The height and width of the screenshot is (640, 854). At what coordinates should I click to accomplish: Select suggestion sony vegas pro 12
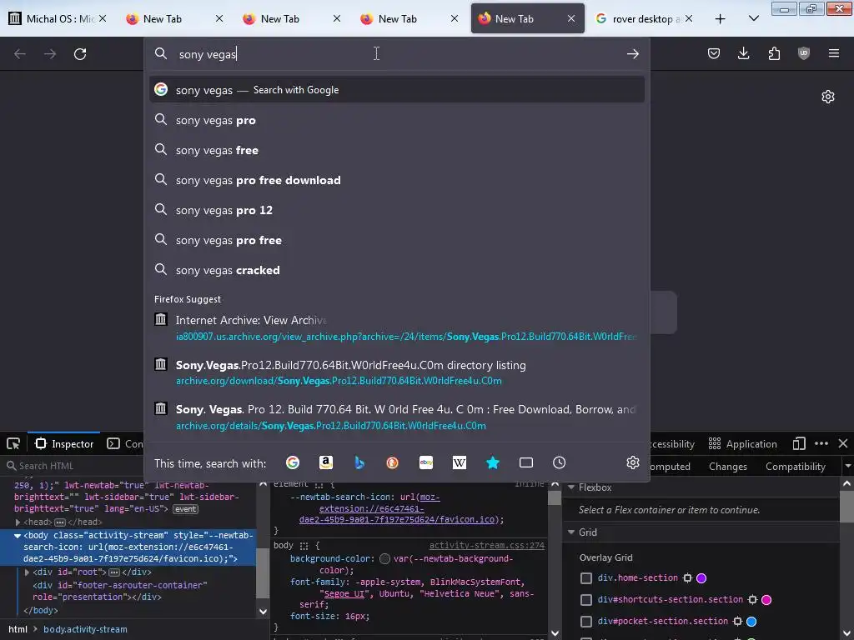pyautogui.click(x=396, y=210)
